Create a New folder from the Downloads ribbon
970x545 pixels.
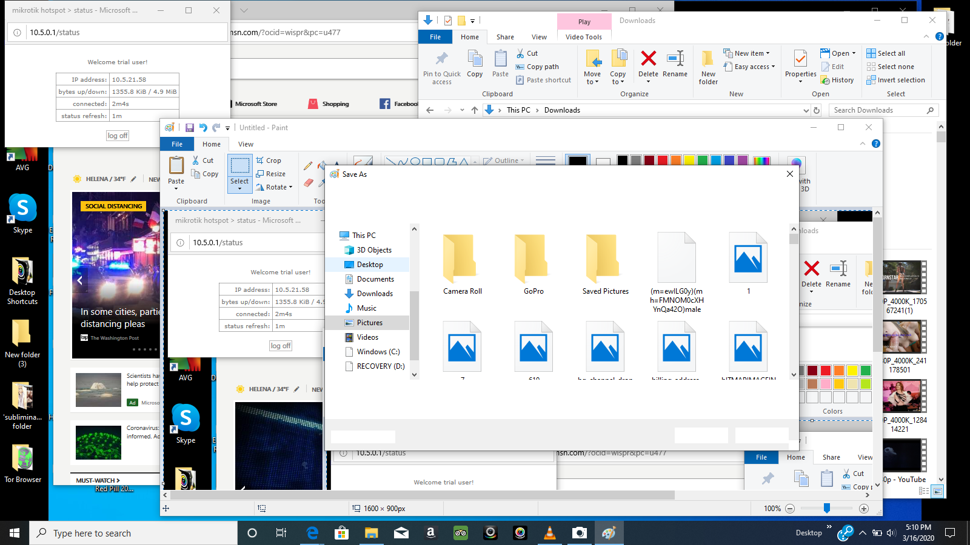point(708,67)
